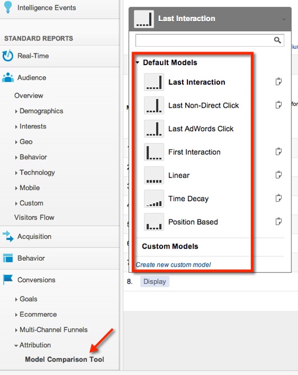Click Create new custom model link

(173, 265)
